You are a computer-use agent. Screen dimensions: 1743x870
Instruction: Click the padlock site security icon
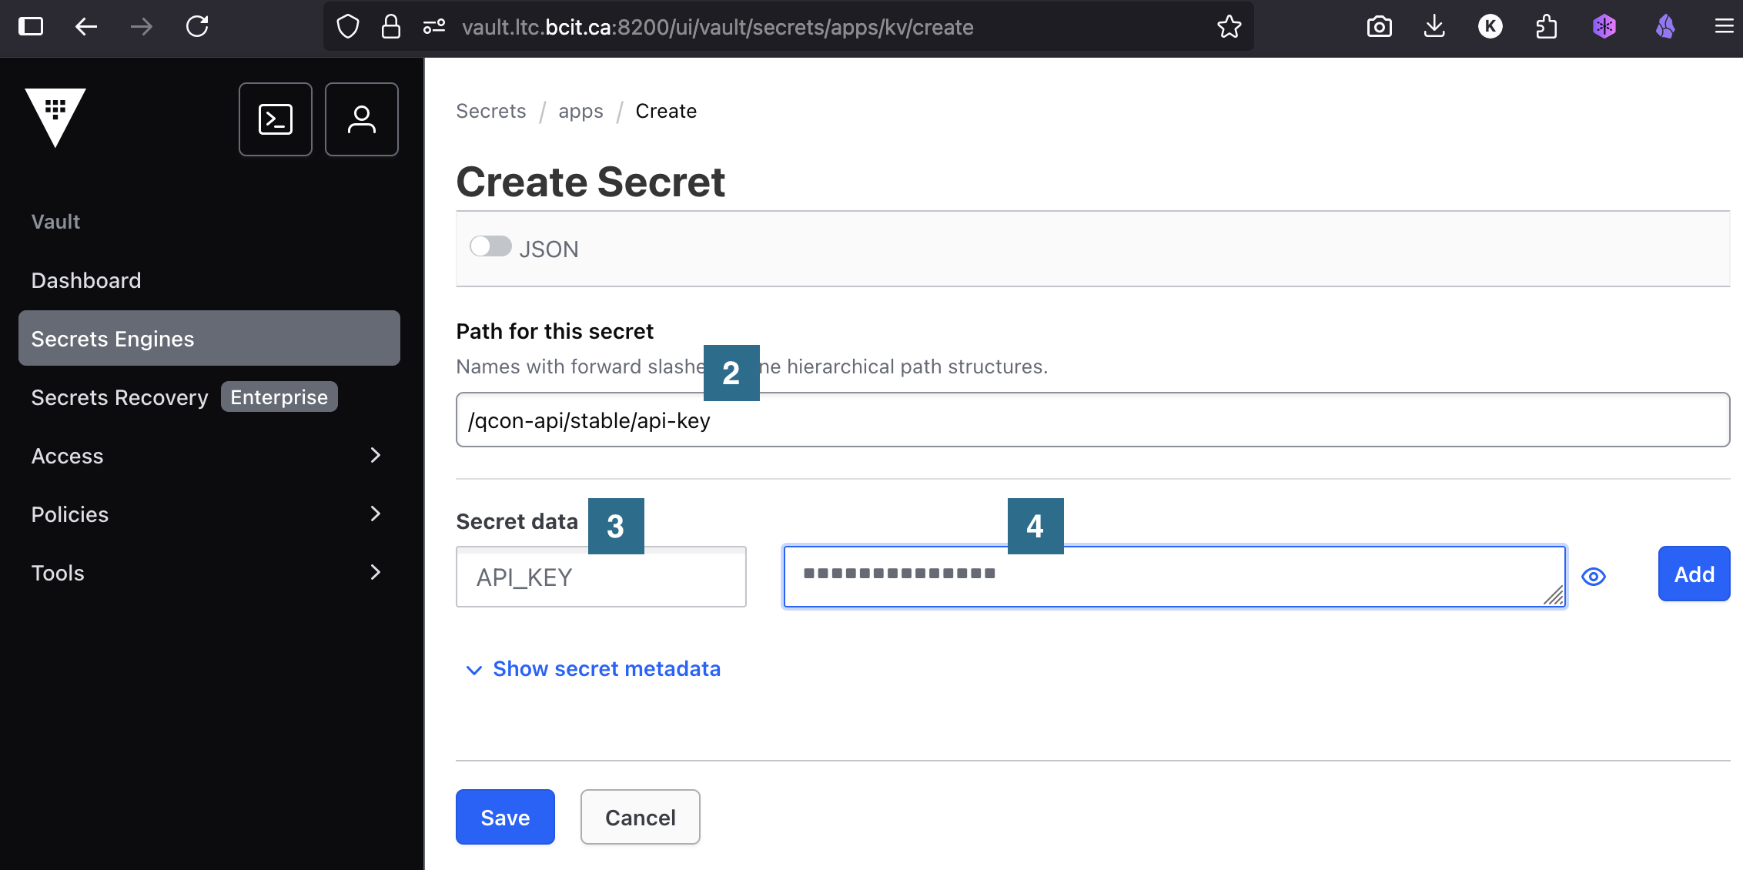click(x=390, y=26)
